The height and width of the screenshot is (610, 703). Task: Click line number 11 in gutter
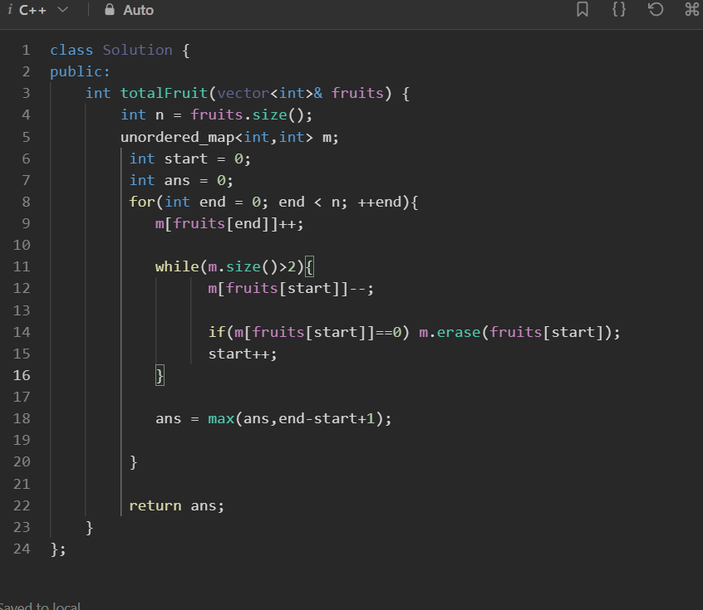coord(22,267)
